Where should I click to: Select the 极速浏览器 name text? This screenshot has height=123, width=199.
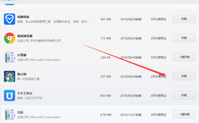click(25, 36)
